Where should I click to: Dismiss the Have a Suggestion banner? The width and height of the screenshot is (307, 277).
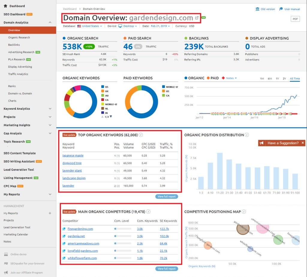point(302,143)
